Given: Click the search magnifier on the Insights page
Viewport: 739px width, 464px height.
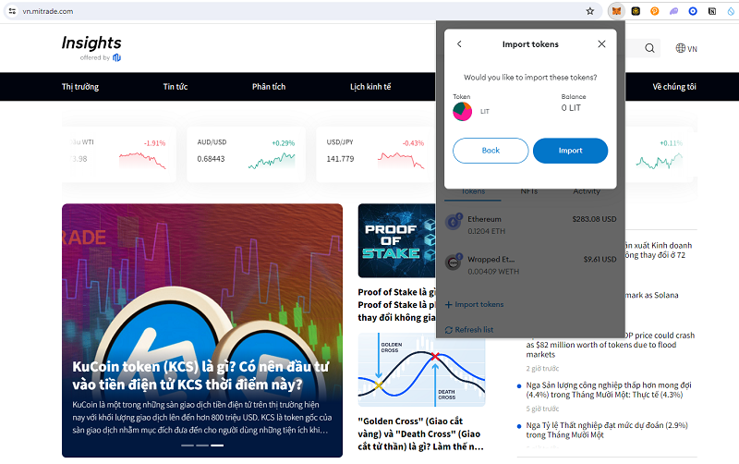Looking at the screenshot, I should [x=649, y=48].
